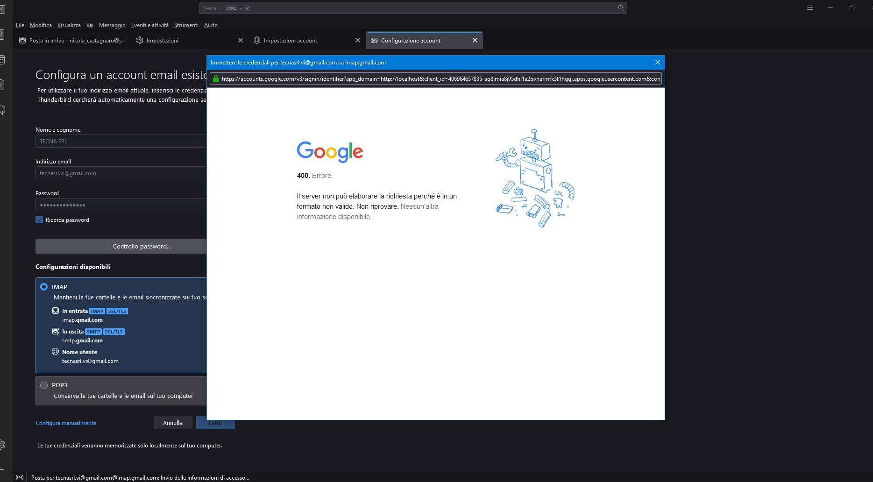The image size is (873, 482).
Task: Click the 'Configurazioni disponibili' heading
Action: (73, 267)
